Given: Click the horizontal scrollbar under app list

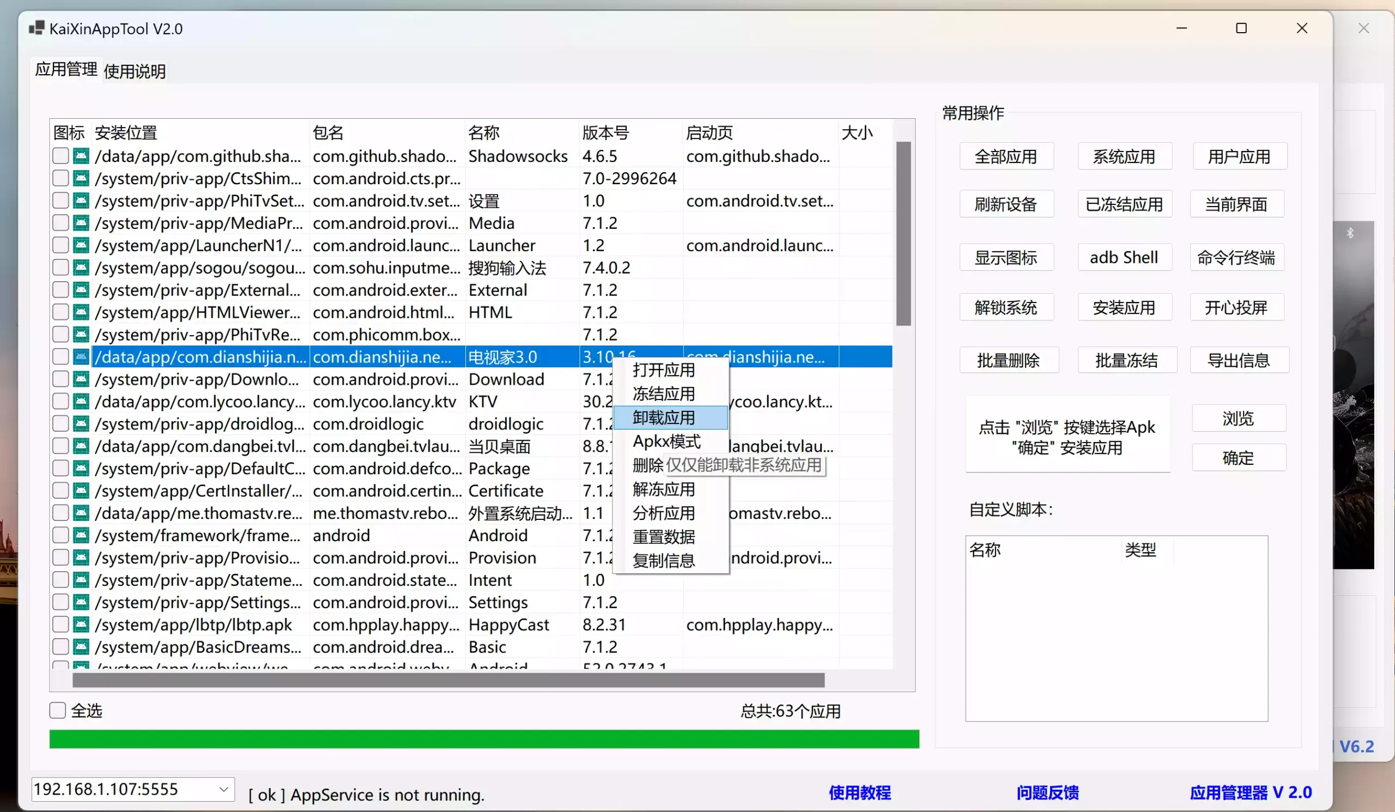Looking at the screenshot, I should [448, 680].
